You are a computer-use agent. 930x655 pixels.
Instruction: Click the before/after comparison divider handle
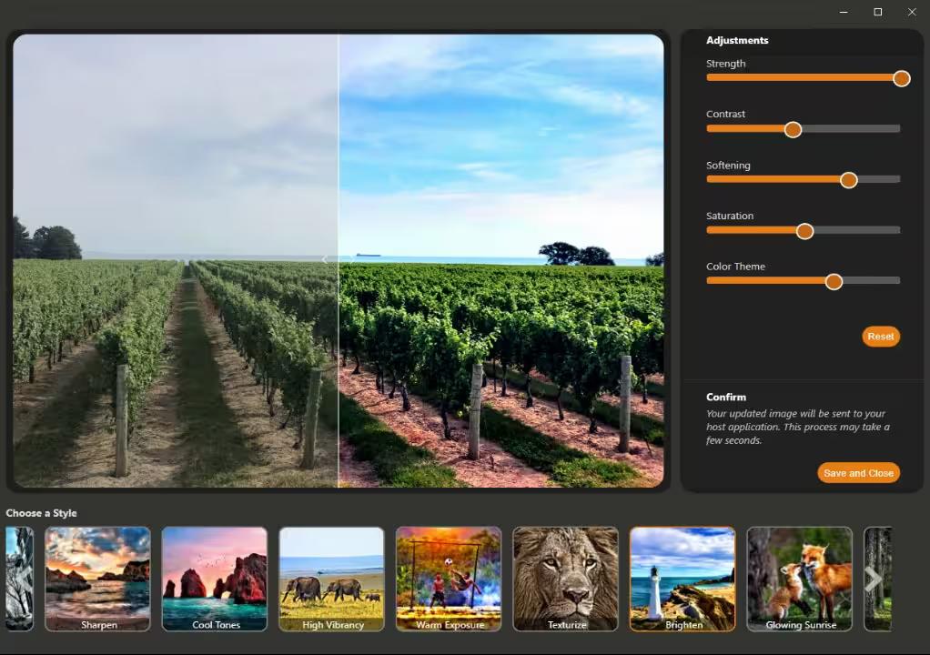pos(339,259)
